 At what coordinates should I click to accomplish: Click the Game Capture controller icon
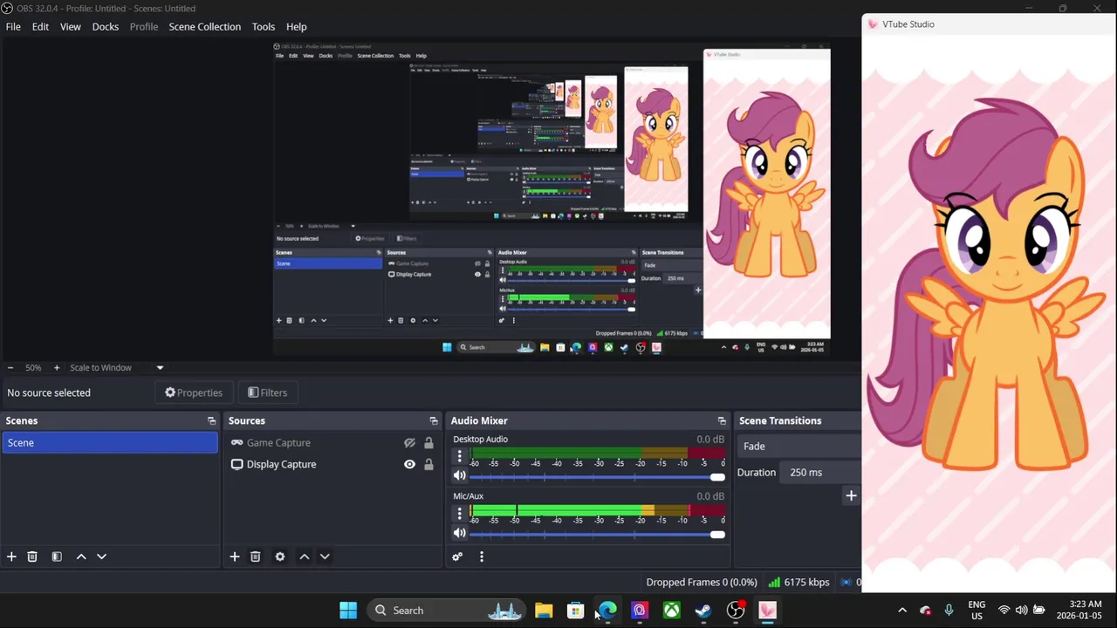(236, 443)
